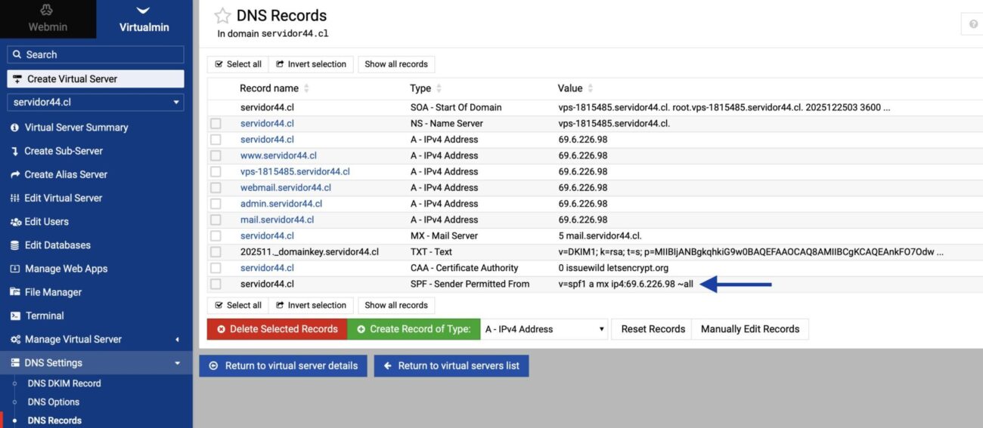
Task: Select the SPF record checkbox
Action: tap(216, 284)
